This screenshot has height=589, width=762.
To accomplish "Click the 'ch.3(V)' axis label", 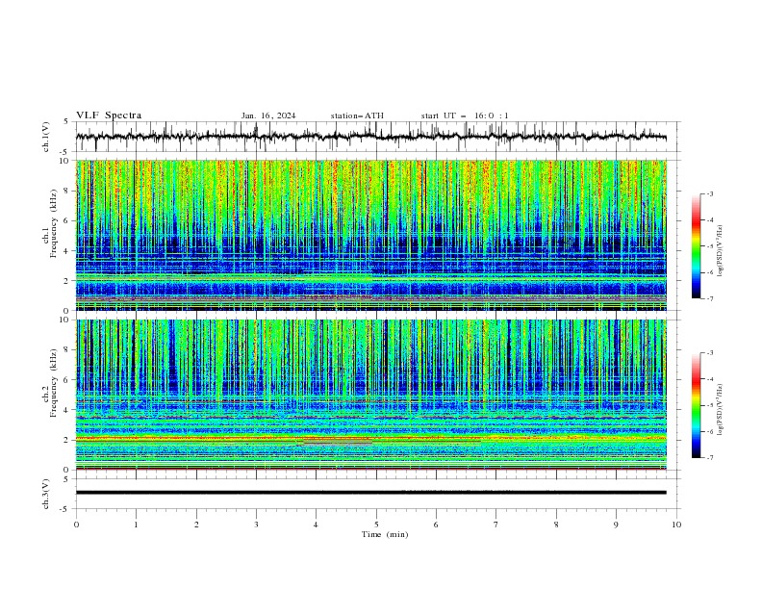I will [x=46, y=494].
